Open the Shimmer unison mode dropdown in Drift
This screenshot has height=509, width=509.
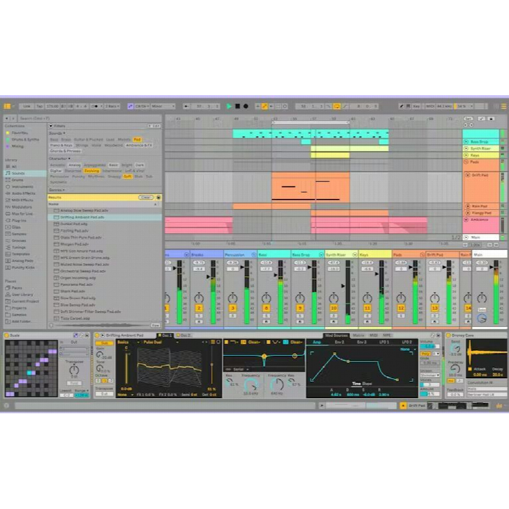[430, 375]
